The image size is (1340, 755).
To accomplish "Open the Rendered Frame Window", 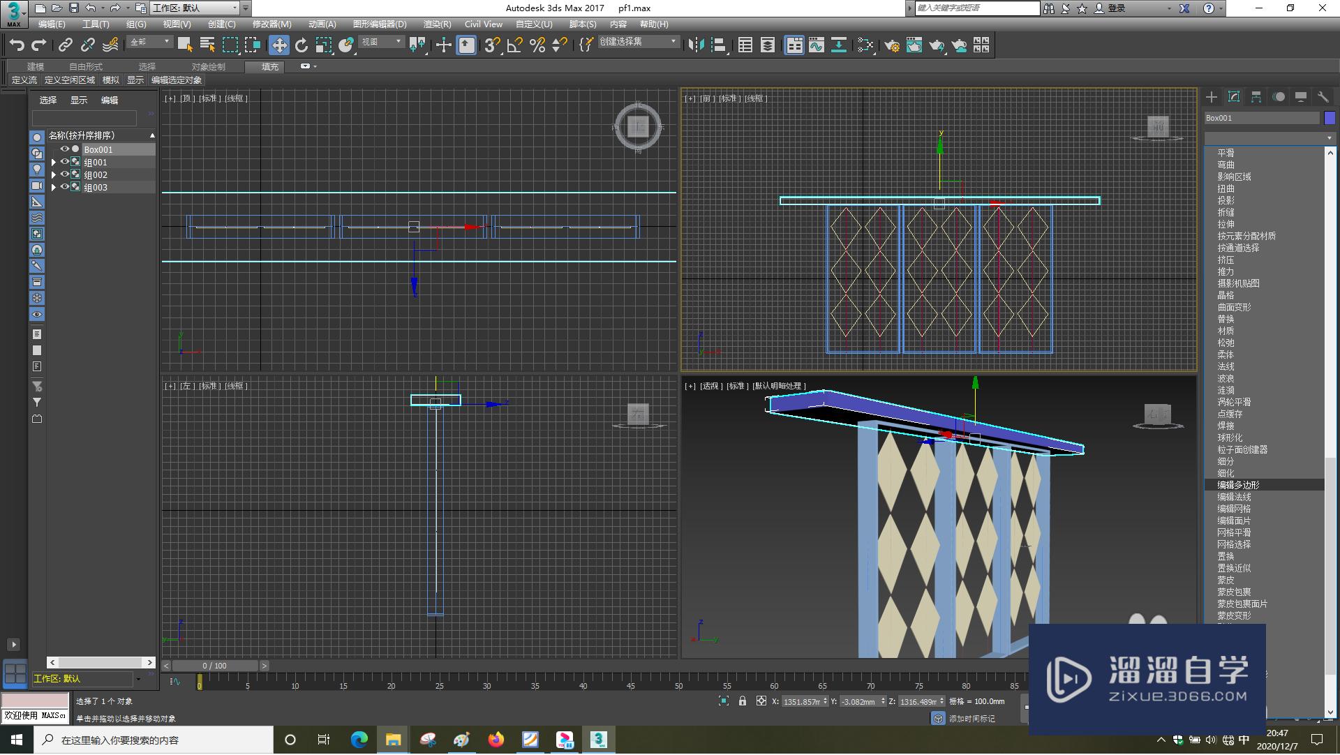I will 914,45.
